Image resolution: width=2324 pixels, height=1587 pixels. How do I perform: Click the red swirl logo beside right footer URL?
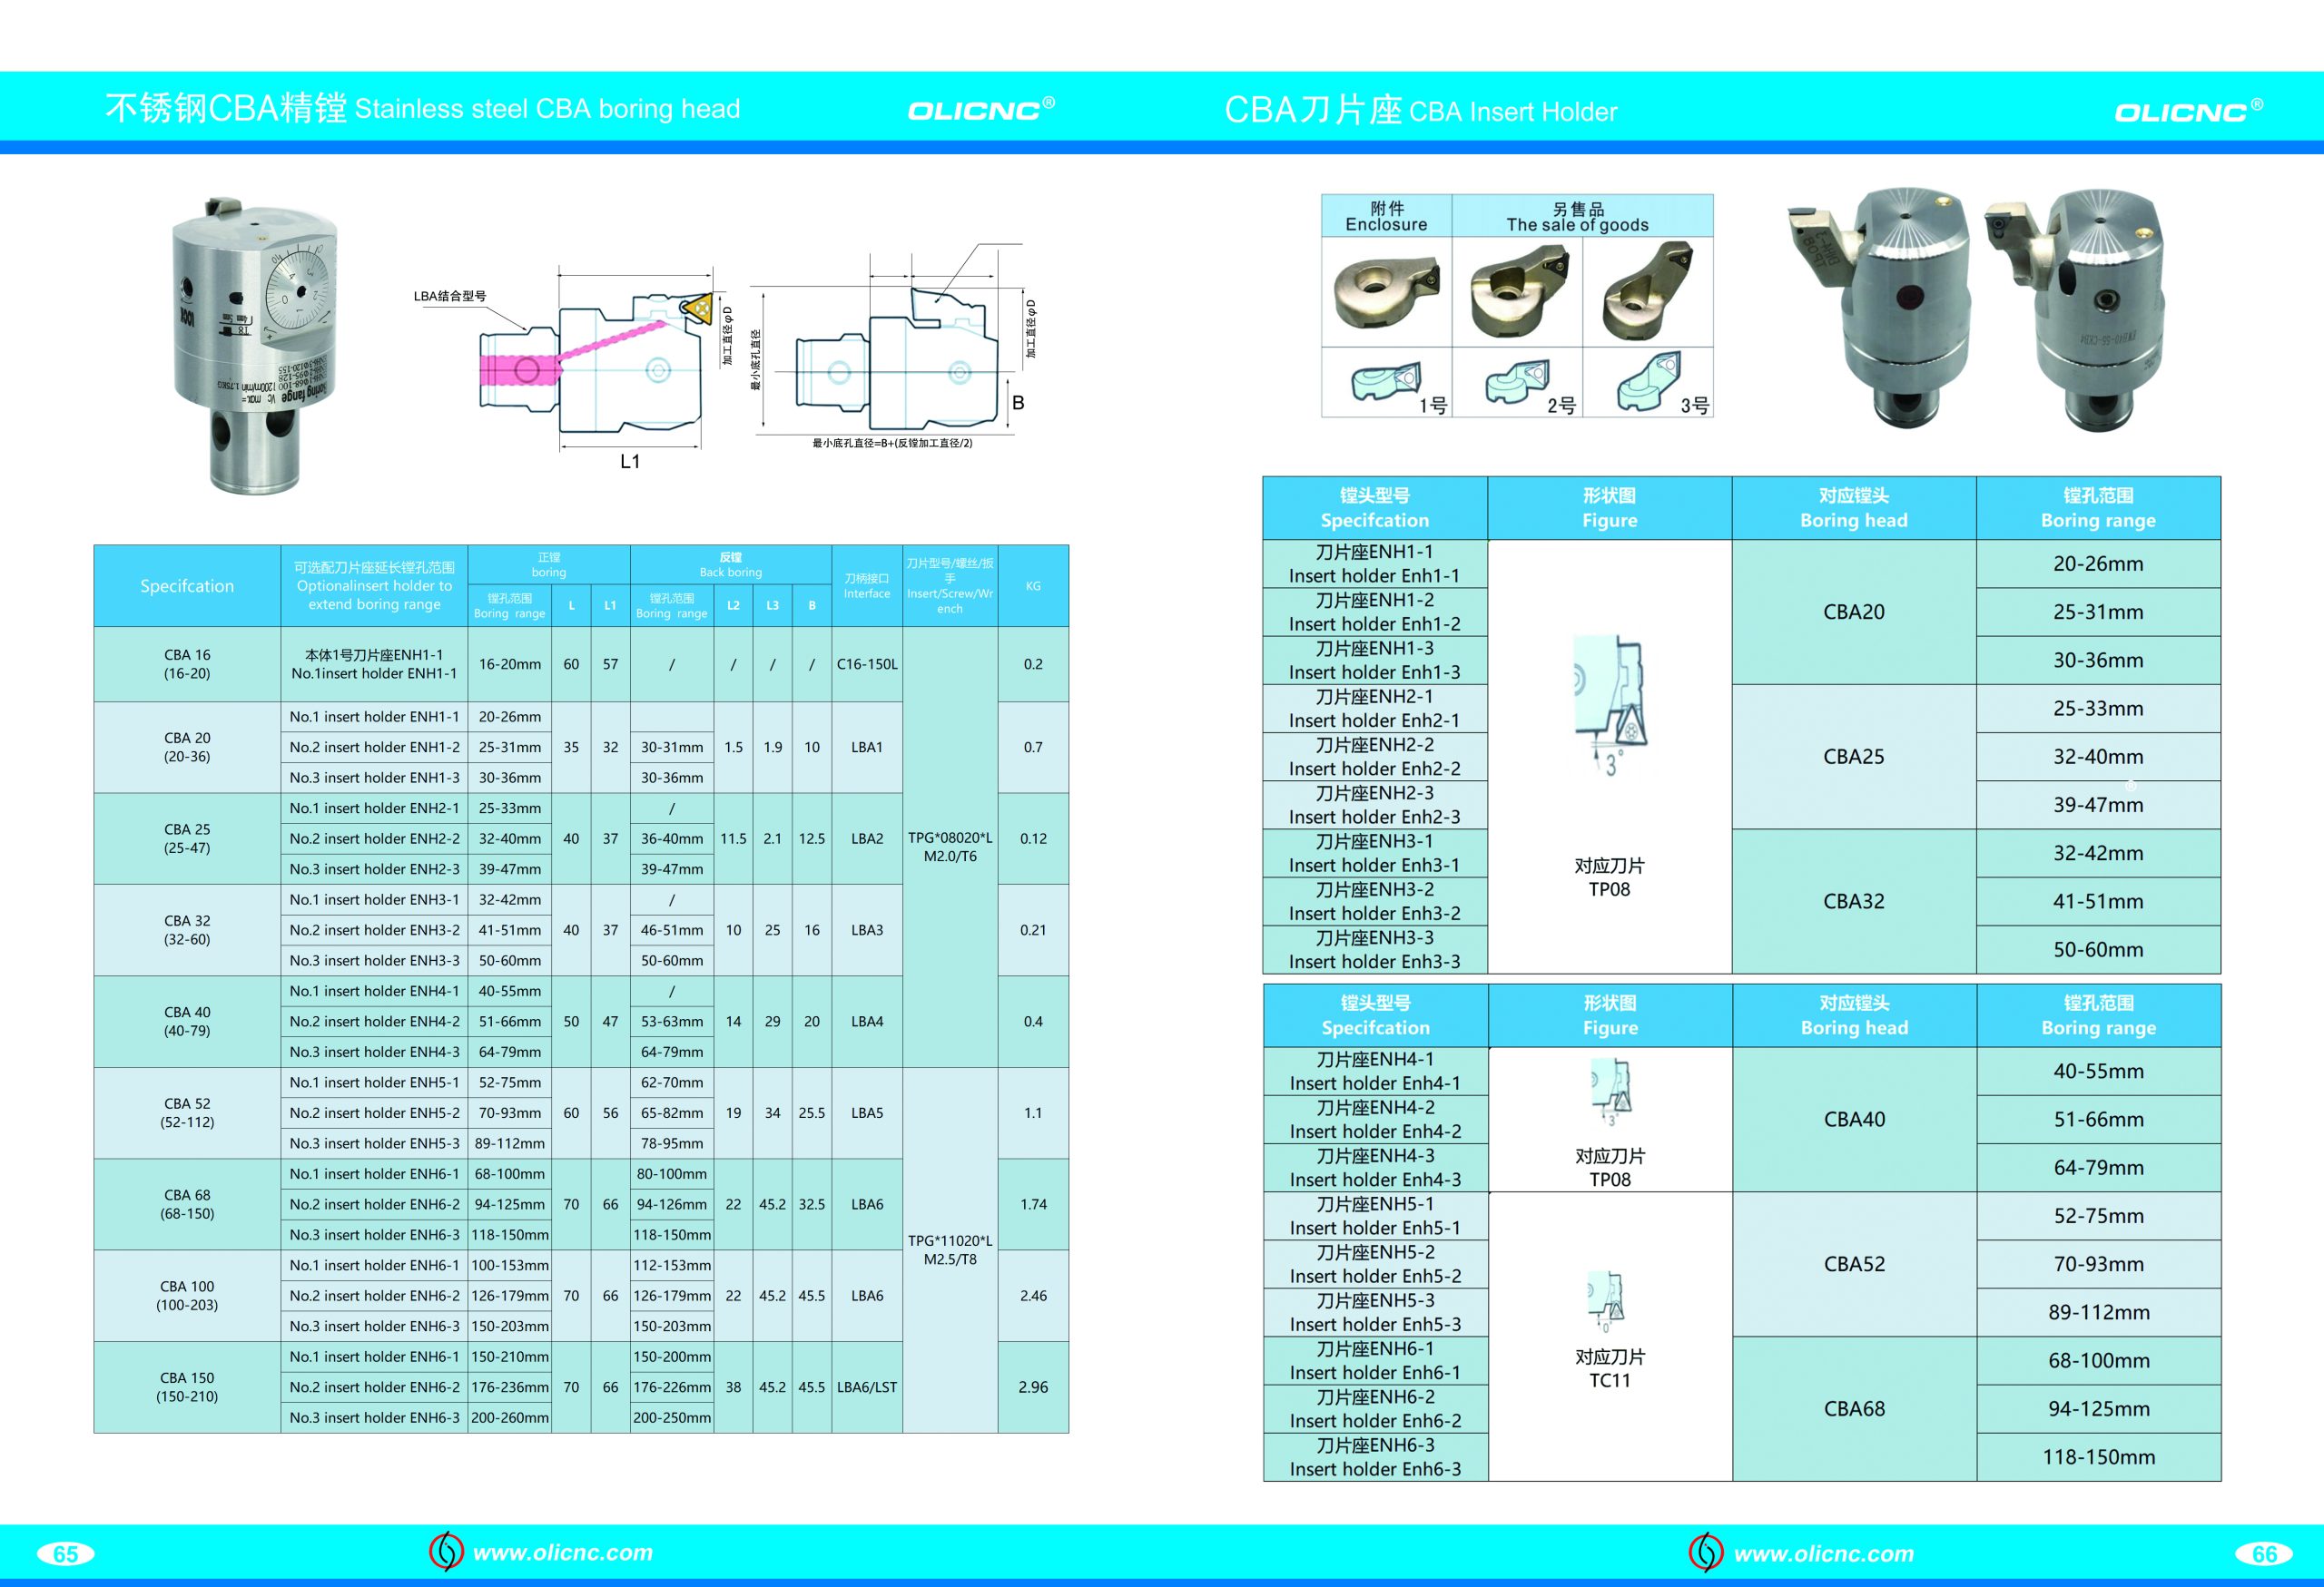1706,1551
